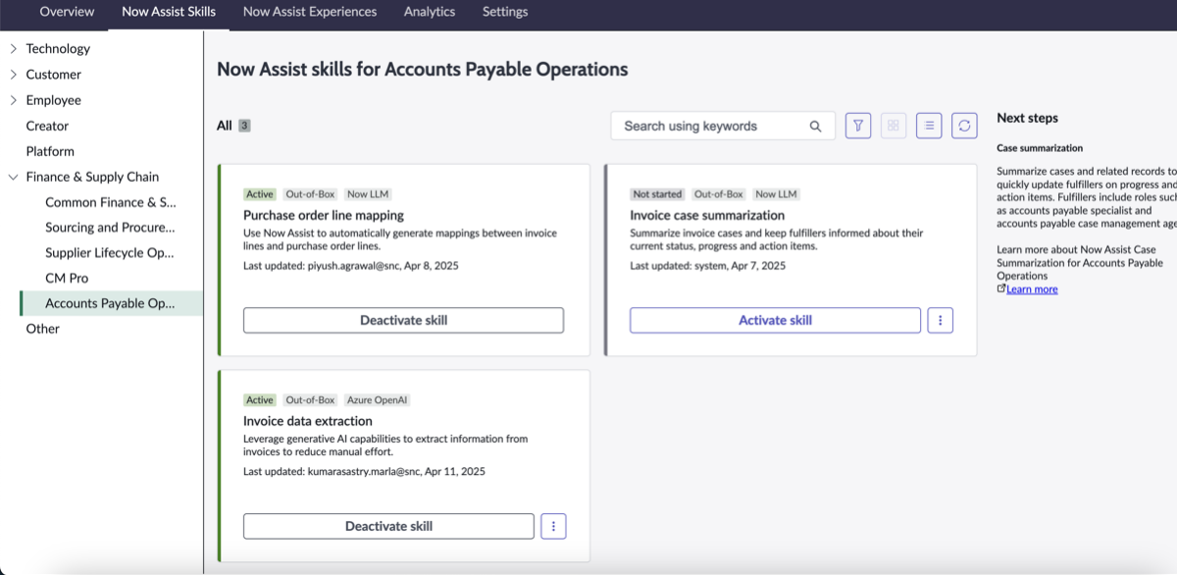This screenshot has width=1177, height=575.
Task: Open more options for Invoice data extraction
Action: pos(553,526)
